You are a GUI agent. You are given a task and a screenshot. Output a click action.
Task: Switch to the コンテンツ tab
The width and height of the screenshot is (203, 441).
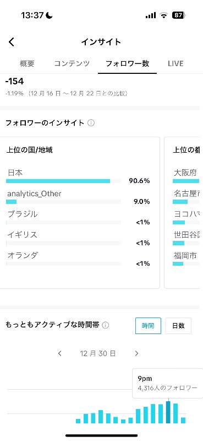pyautogui.click(x=72, y=63)
